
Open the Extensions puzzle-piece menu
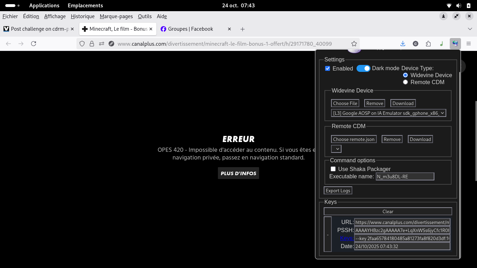428,44
